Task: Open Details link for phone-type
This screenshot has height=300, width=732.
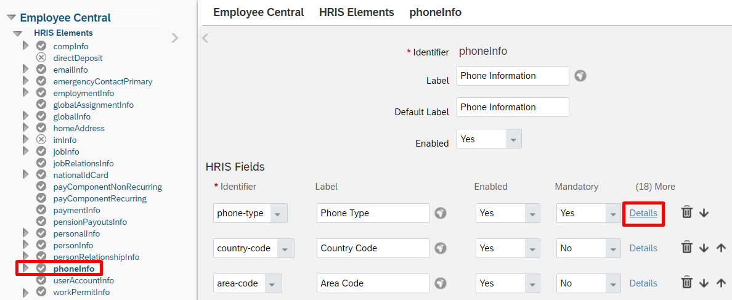Action: pos(643,213)
